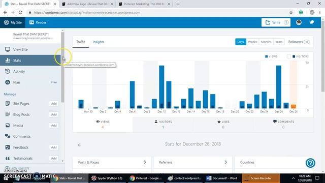
Task: Select the Weeks period
Action: point(252,42)
